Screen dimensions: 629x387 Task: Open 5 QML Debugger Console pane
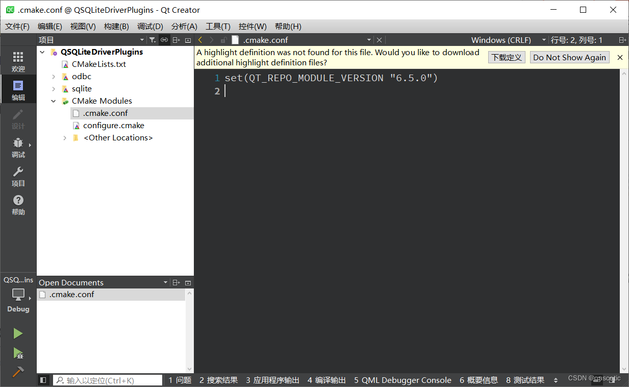[x=402, y=380]
